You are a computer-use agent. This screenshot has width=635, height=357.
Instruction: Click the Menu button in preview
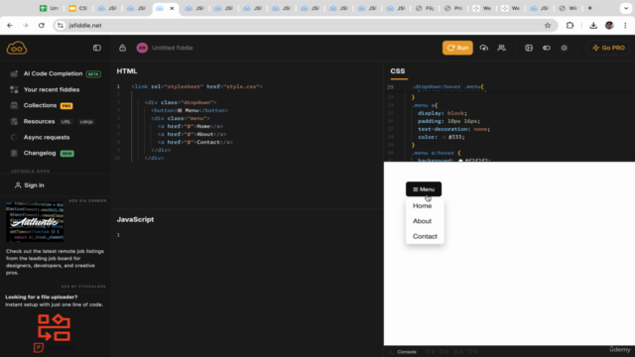pos(424,189)
